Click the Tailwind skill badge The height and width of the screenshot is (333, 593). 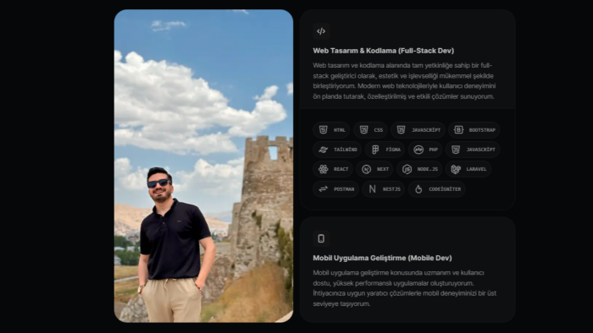(x=337, y=150)
